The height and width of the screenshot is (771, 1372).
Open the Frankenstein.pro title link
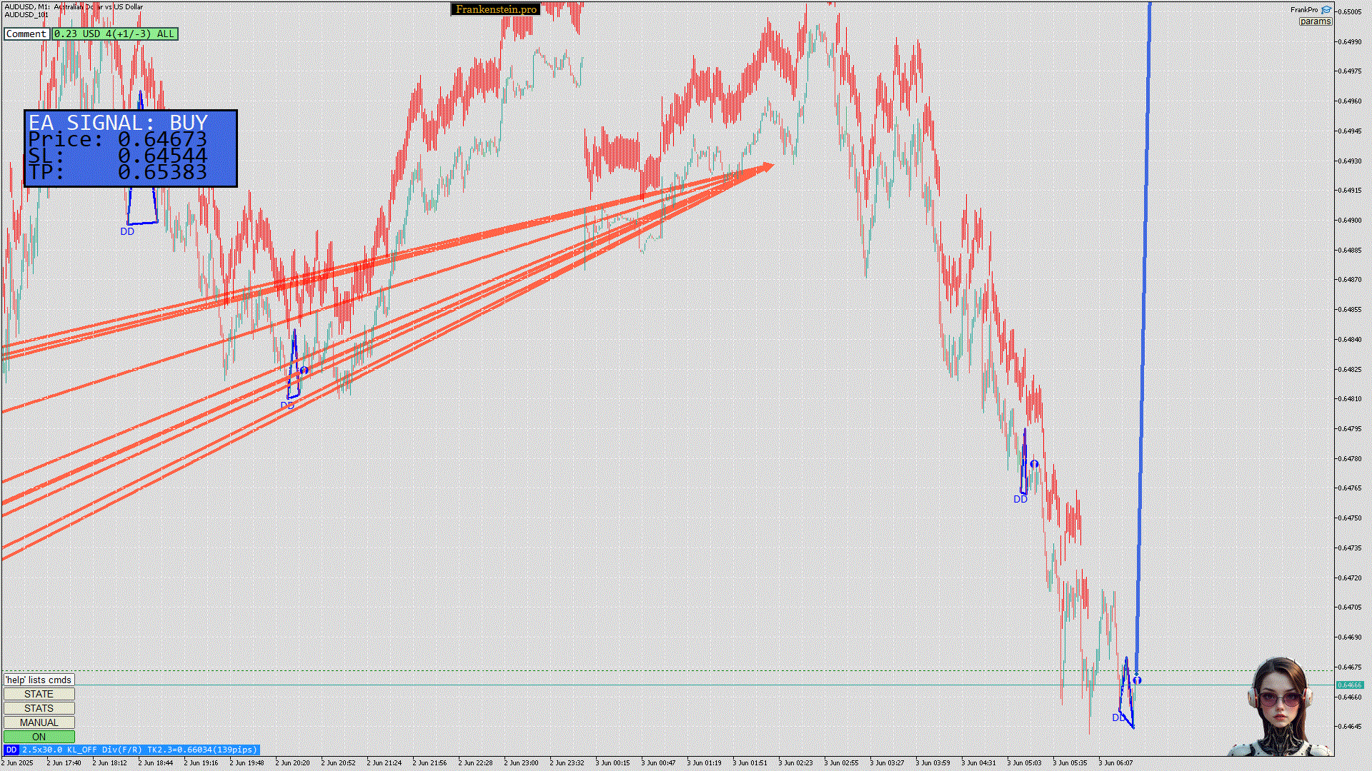pos(496,9)
